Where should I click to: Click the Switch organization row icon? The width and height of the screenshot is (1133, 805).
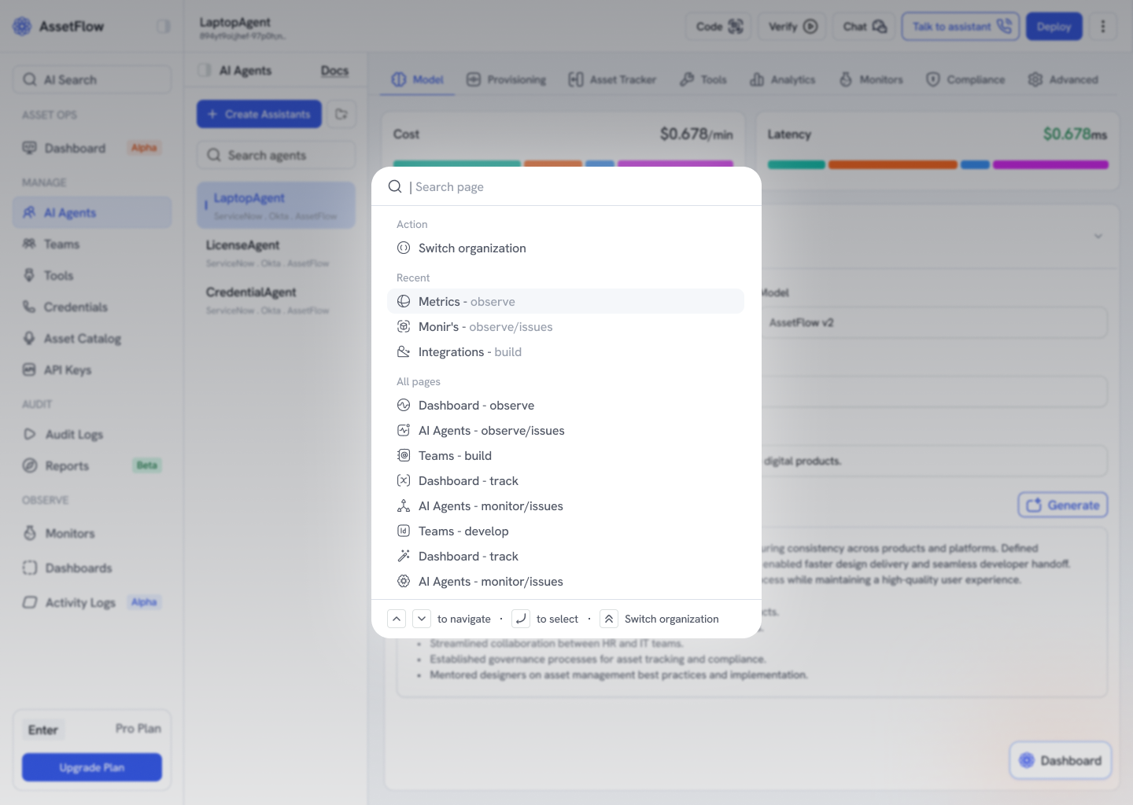tap(404, 248)
